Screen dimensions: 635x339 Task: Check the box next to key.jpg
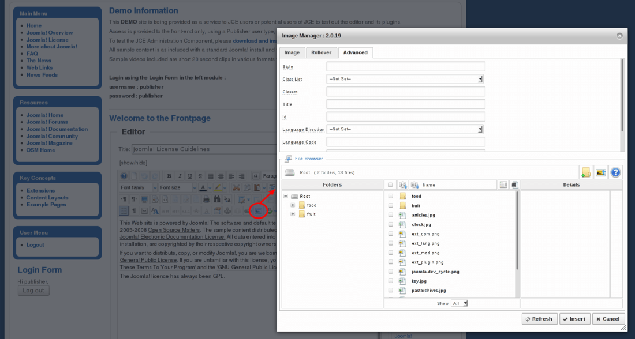(390, 281)
